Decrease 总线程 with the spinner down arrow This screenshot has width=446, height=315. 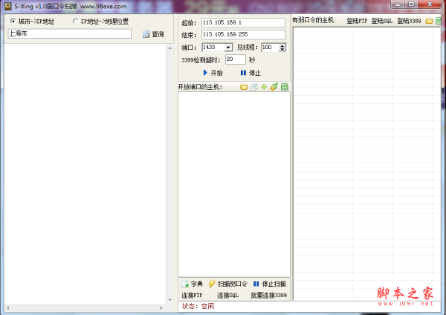(x=282, y=50)
